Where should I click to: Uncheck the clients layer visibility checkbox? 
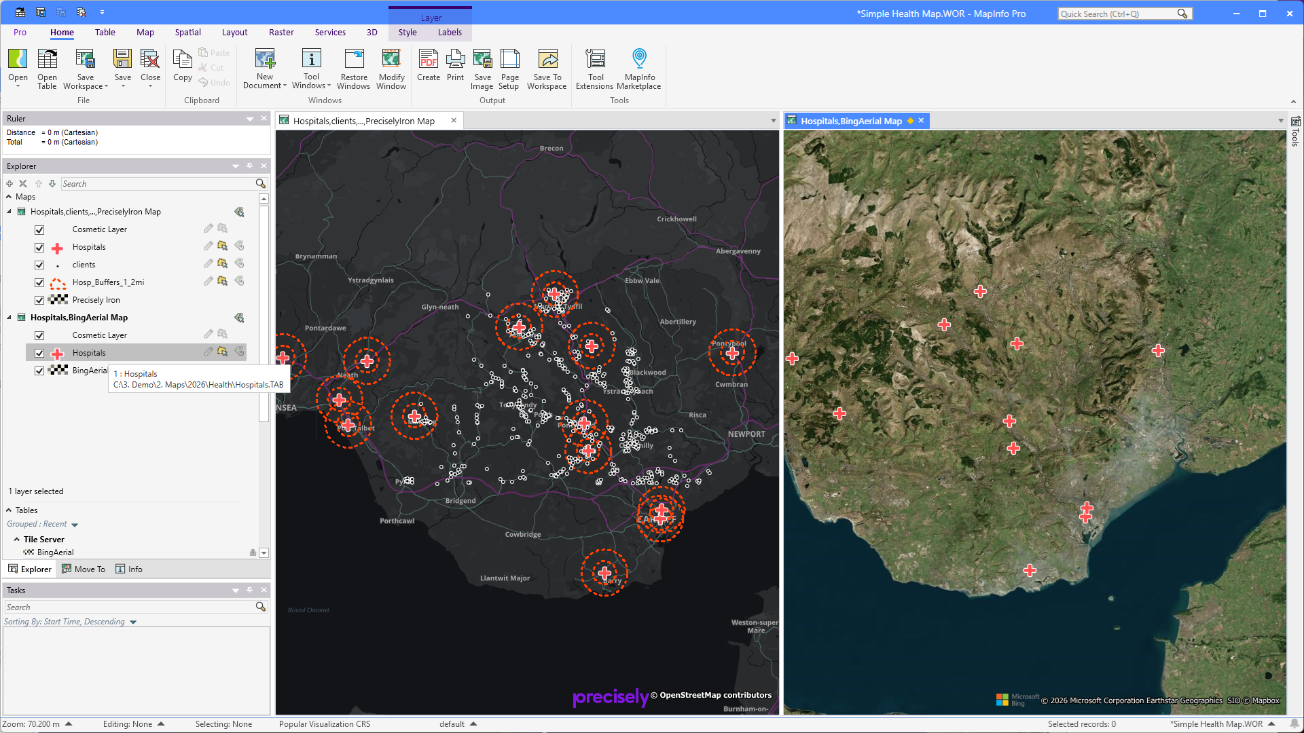coord(39,265)
